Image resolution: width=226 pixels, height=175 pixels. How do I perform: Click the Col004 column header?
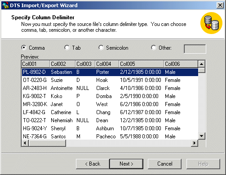pyautogui.click(x=107, y=64)
